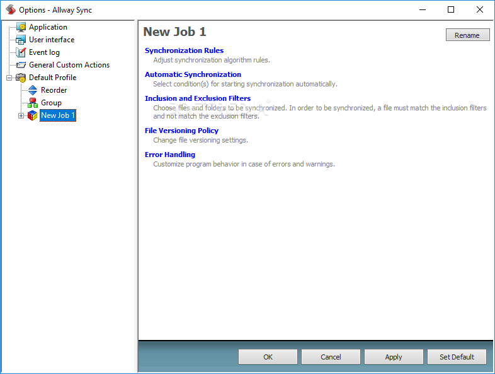The width and height of the screenshot is (495, 374).
Task: Open the Group tree item
Action: tap(51, 103)
